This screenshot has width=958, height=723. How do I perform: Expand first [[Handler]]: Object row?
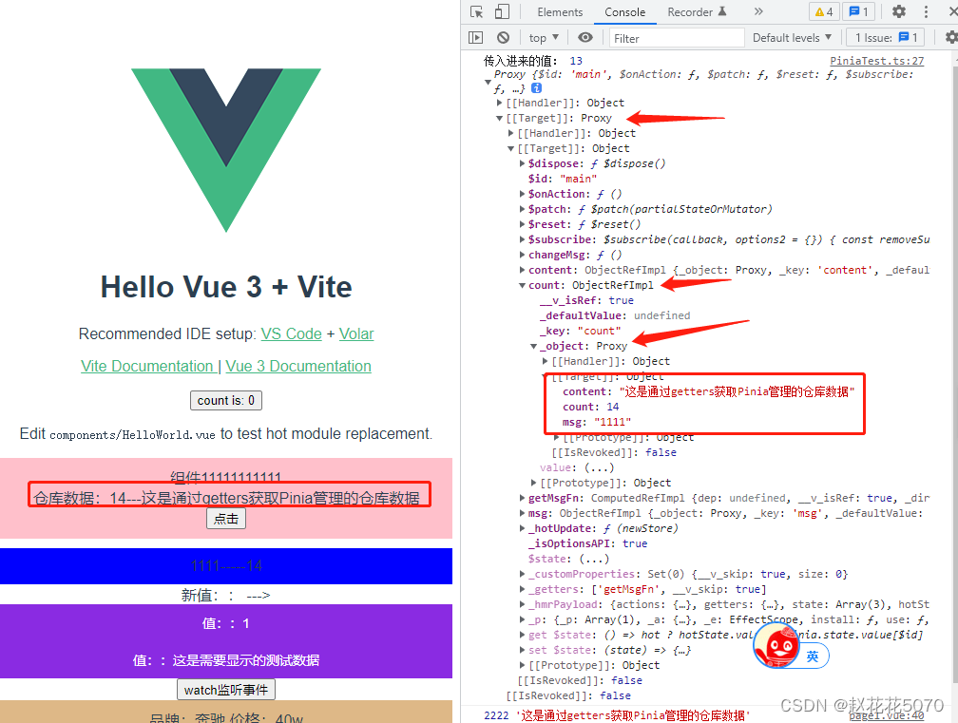pos(499,103)
